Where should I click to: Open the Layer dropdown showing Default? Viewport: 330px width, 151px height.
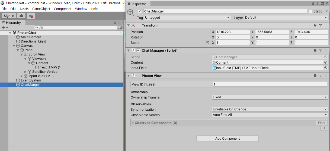click(286, 18)
